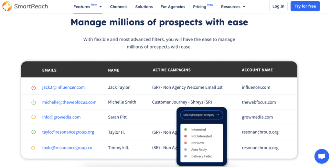The width and height of the screenshot is (331, 167).
Task: Open taylo@resonancegroup.co email link
Action: (x=67, y=148)
